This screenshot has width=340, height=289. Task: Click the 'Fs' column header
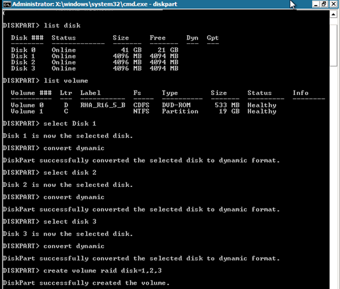click(137, 93)
